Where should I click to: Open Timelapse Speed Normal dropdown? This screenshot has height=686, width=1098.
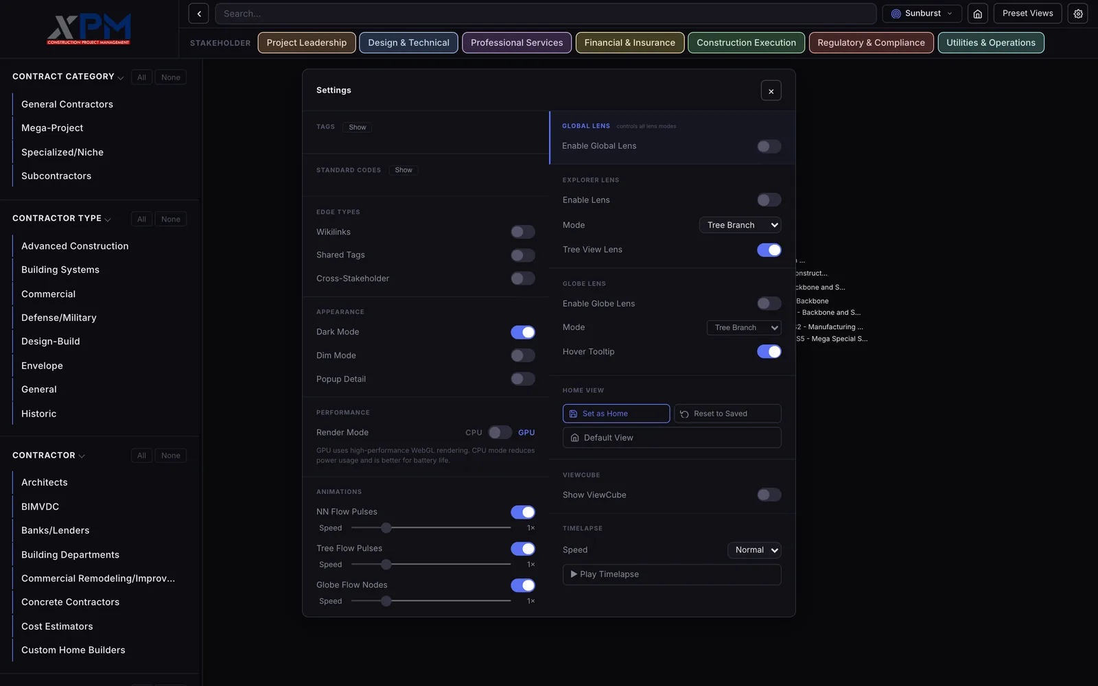[754, 550]
